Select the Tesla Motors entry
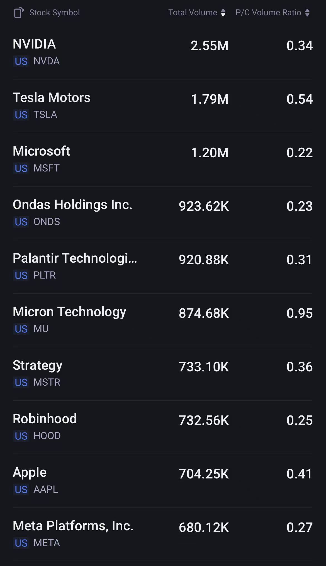 click(x=163, y=106)
